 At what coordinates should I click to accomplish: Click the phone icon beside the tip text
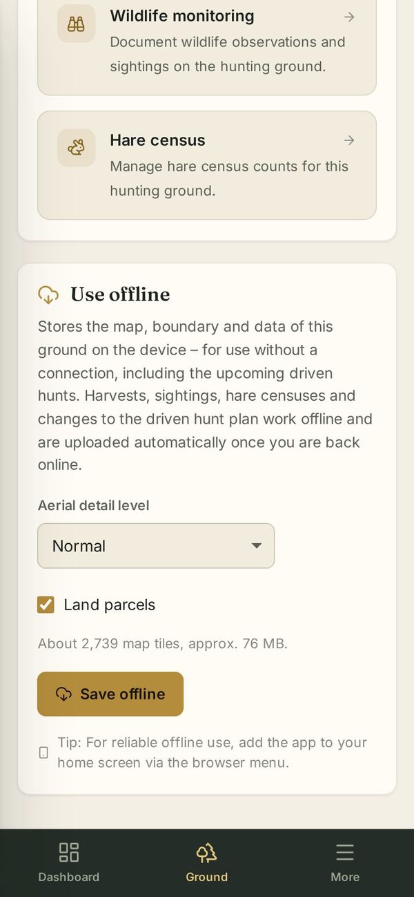point(43,753)
